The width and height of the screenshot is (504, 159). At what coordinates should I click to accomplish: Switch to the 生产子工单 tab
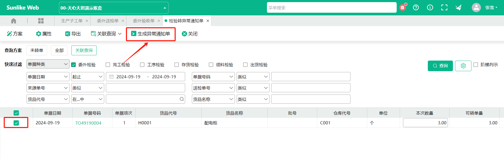(72, 21)
